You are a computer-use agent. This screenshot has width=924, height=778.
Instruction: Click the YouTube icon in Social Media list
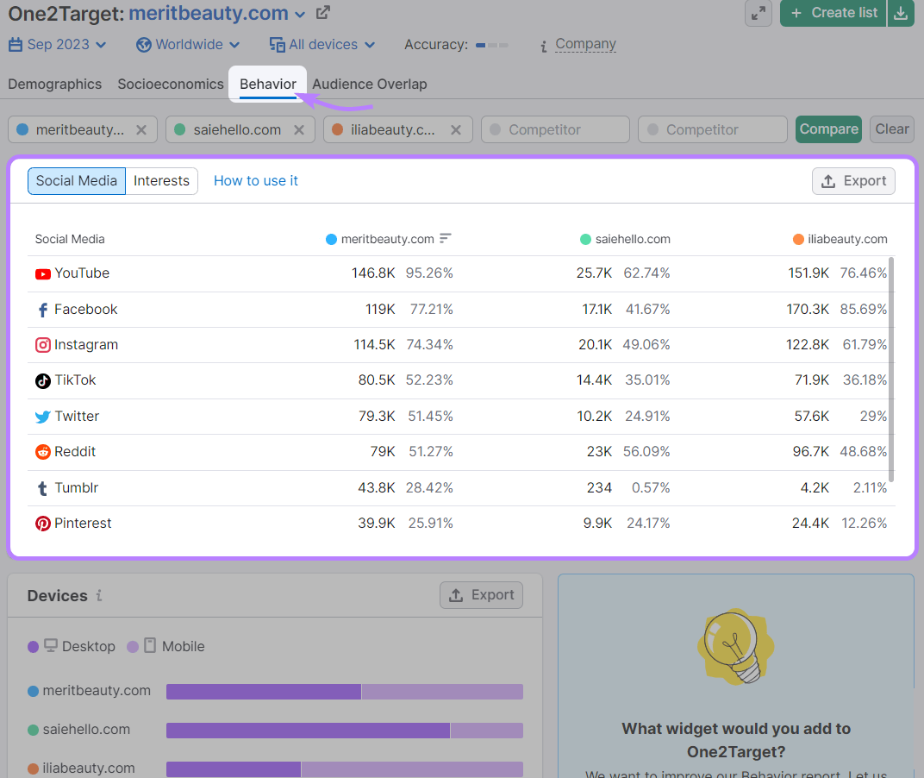pyautogui.click(x=42, y=273)
